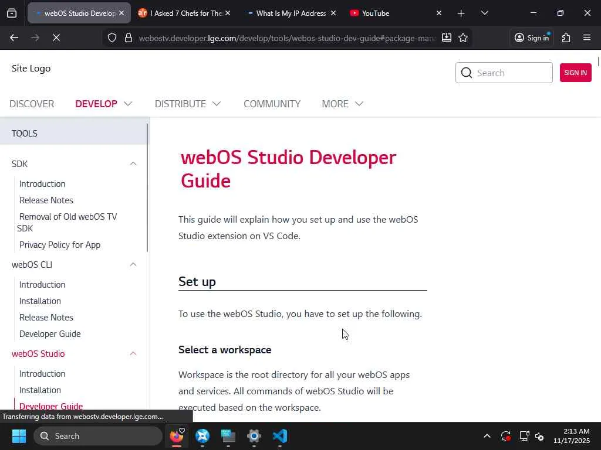Collapse the webOS CLI section chevron
This screenshot has height=450, width=601.
coord(133,265)
